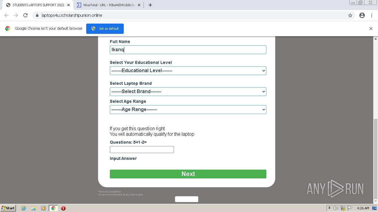This screenshot has height=212, width=378.
Task: Click 'You will automatically qualify for the laptop' text
Action: coord(152,134)
